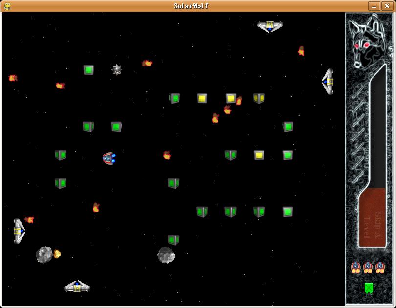The image size is (396, 308).
Task: Click the player's blue and red spaceship
Action: coord(109,158)
